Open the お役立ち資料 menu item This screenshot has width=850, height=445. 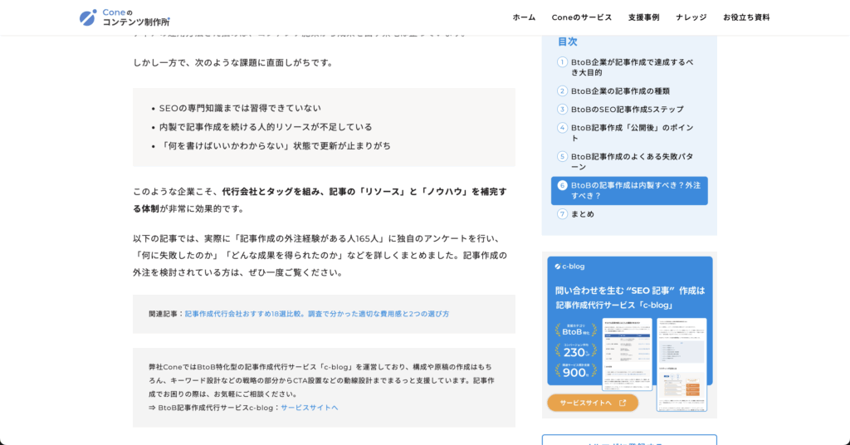[746, 17]
